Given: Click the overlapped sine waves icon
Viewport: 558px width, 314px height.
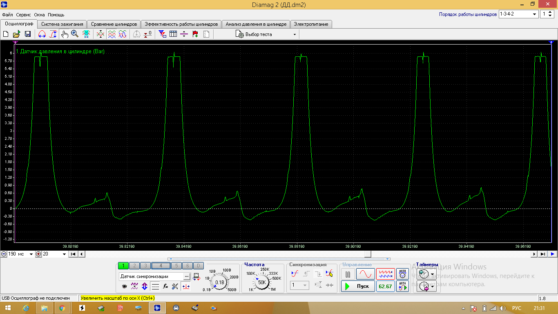Looking at the screenshot, I should [x=123, y=34].
